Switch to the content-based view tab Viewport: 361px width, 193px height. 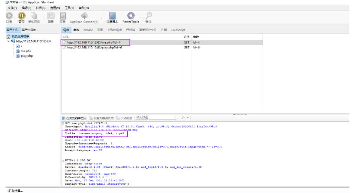pos(29,30)
